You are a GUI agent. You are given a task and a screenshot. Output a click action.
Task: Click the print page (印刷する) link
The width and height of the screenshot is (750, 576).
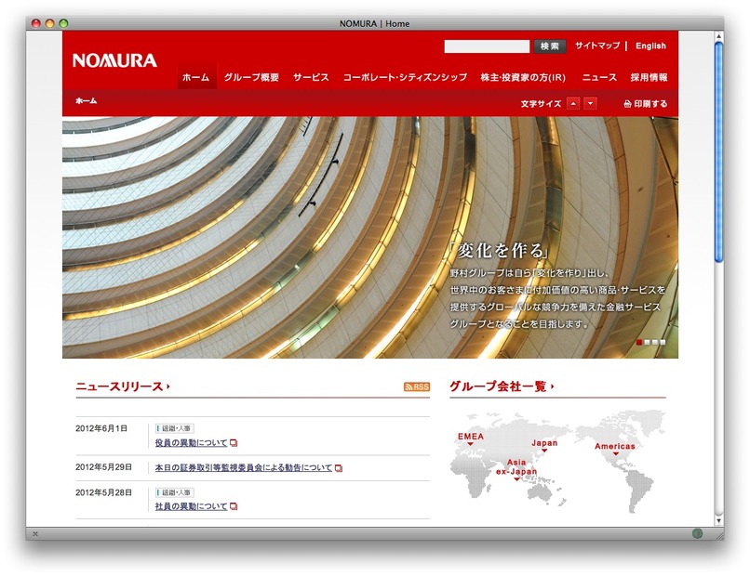click(645, 104)
